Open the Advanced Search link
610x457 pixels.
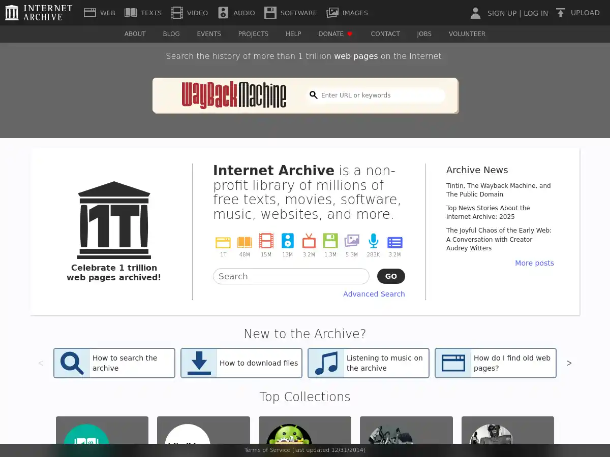tap(374, 293)
